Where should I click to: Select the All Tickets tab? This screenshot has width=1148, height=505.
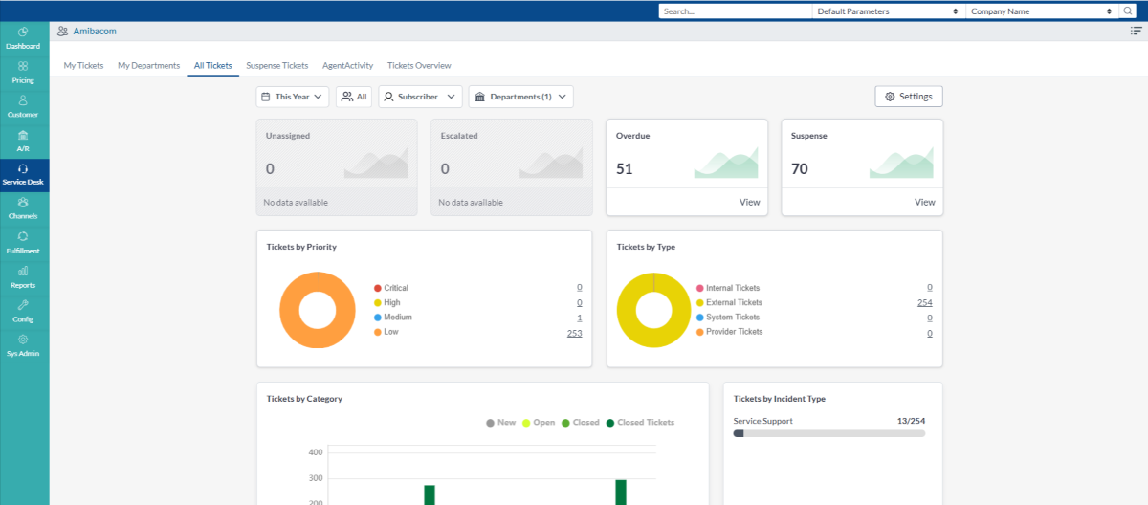click(x=212, y=65)
